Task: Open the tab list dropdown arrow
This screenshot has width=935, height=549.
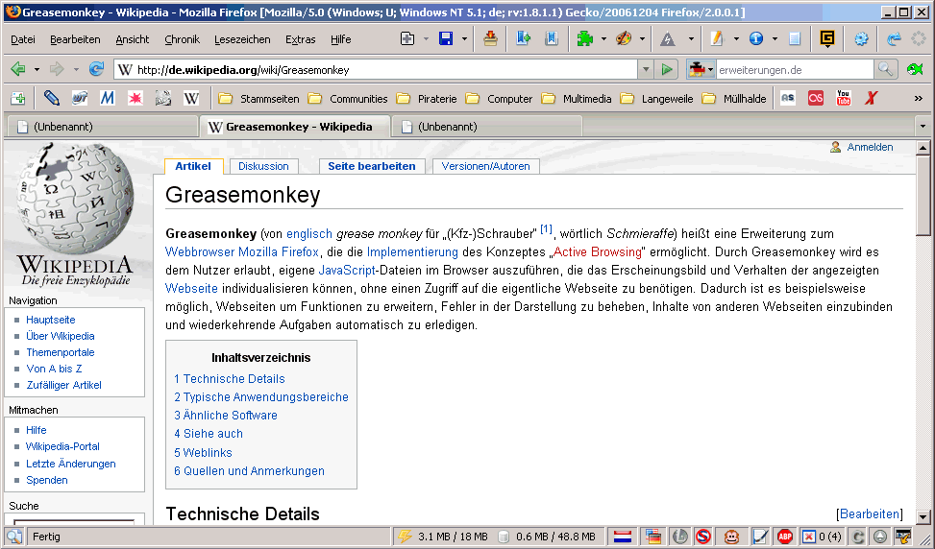Action: click(x=923, y=127)
